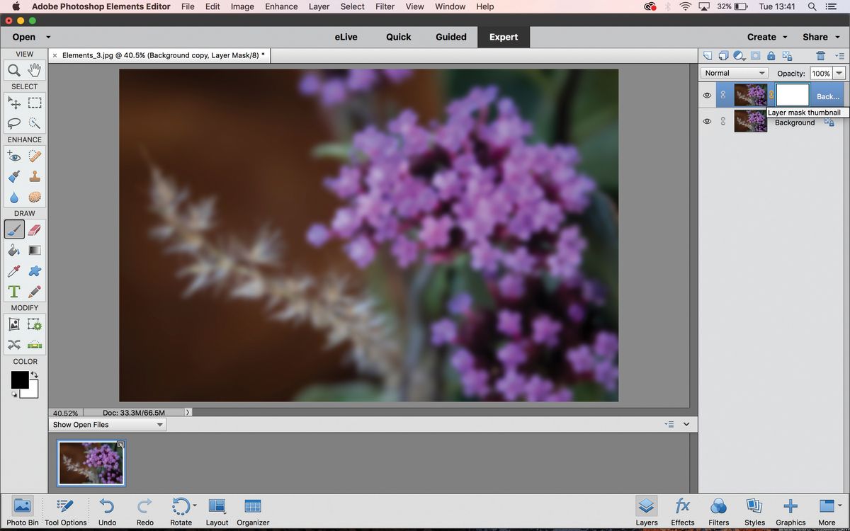Switch to the Quick editing tab
Viewport: 850px width, 531px height.
398,36
